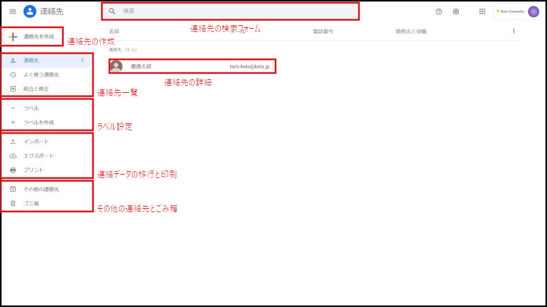Click プリント in the sidebar
Viewport: 547px width, 307px height.
(34, 170)
